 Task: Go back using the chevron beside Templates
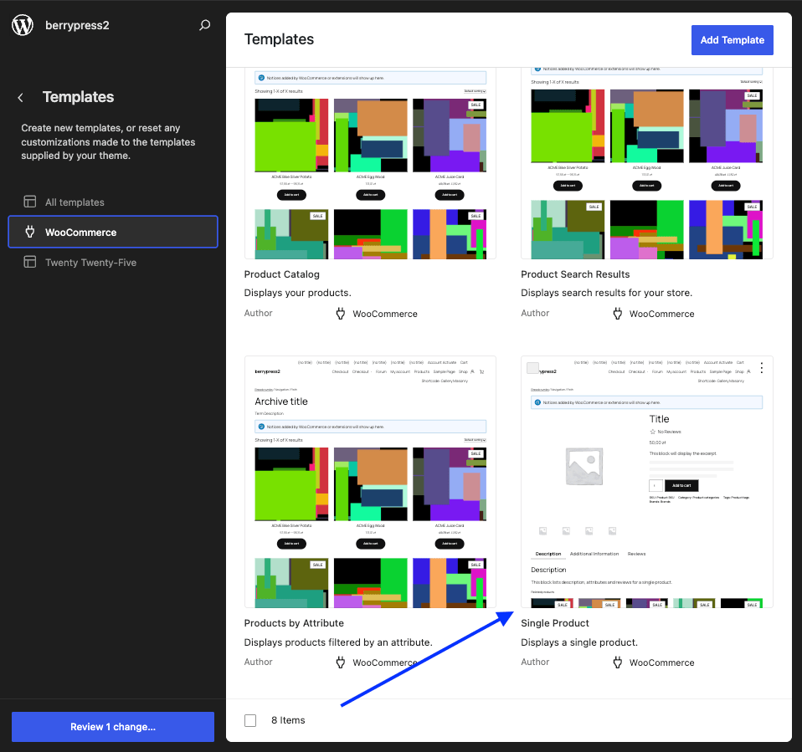20,97
